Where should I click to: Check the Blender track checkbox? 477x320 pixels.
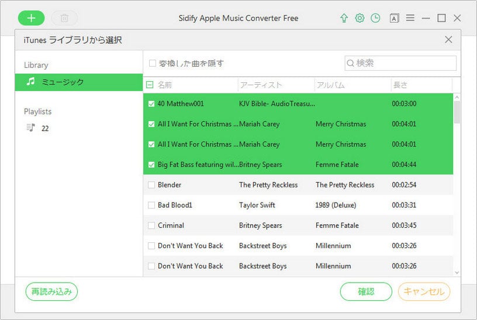(x=151, y=185)
